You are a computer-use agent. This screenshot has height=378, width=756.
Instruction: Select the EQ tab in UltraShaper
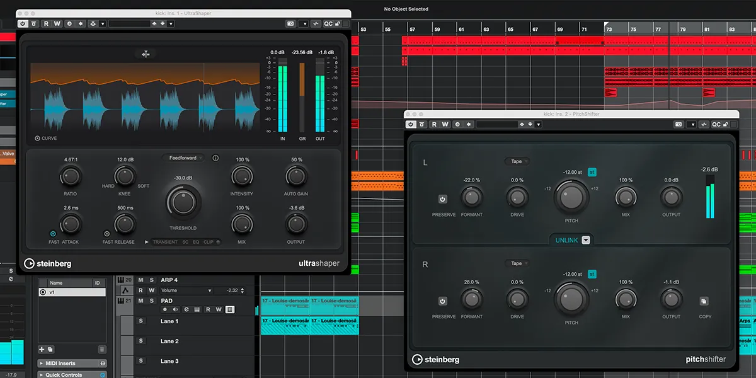(196, 242)
